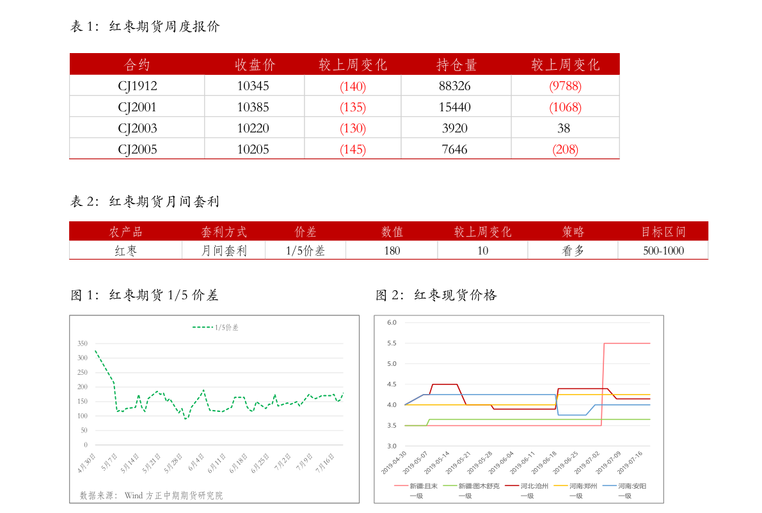Click the 图 2: 红枣现货价格 chart title

436,295
